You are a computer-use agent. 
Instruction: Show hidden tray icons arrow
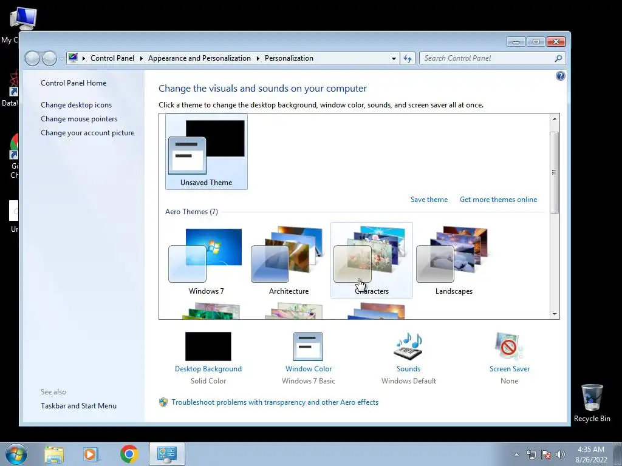[516, 454]
